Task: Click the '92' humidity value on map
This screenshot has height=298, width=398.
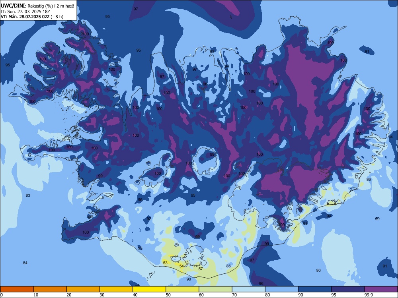Action: 149,219
